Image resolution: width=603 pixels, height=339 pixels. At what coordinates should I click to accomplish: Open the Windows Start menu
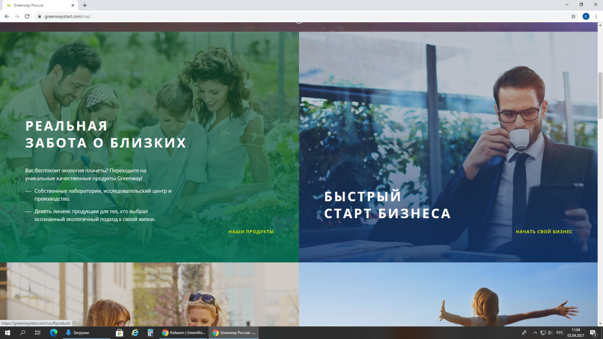(7, 332)
